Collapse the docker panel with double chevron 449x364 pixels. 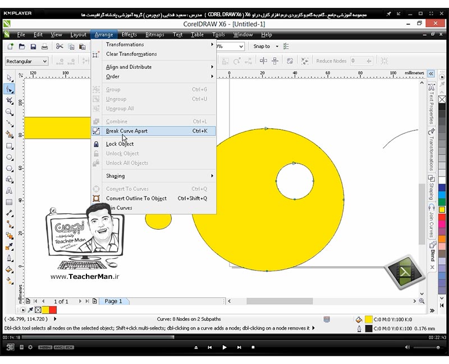431,74
